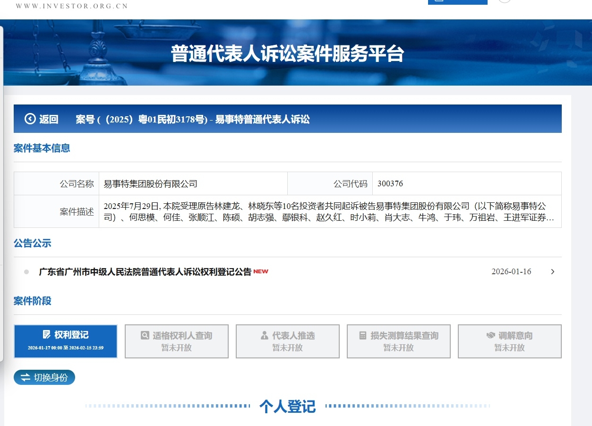Click the case description text
The width and height of the screenshot is (592, 426).
[329, 212]
